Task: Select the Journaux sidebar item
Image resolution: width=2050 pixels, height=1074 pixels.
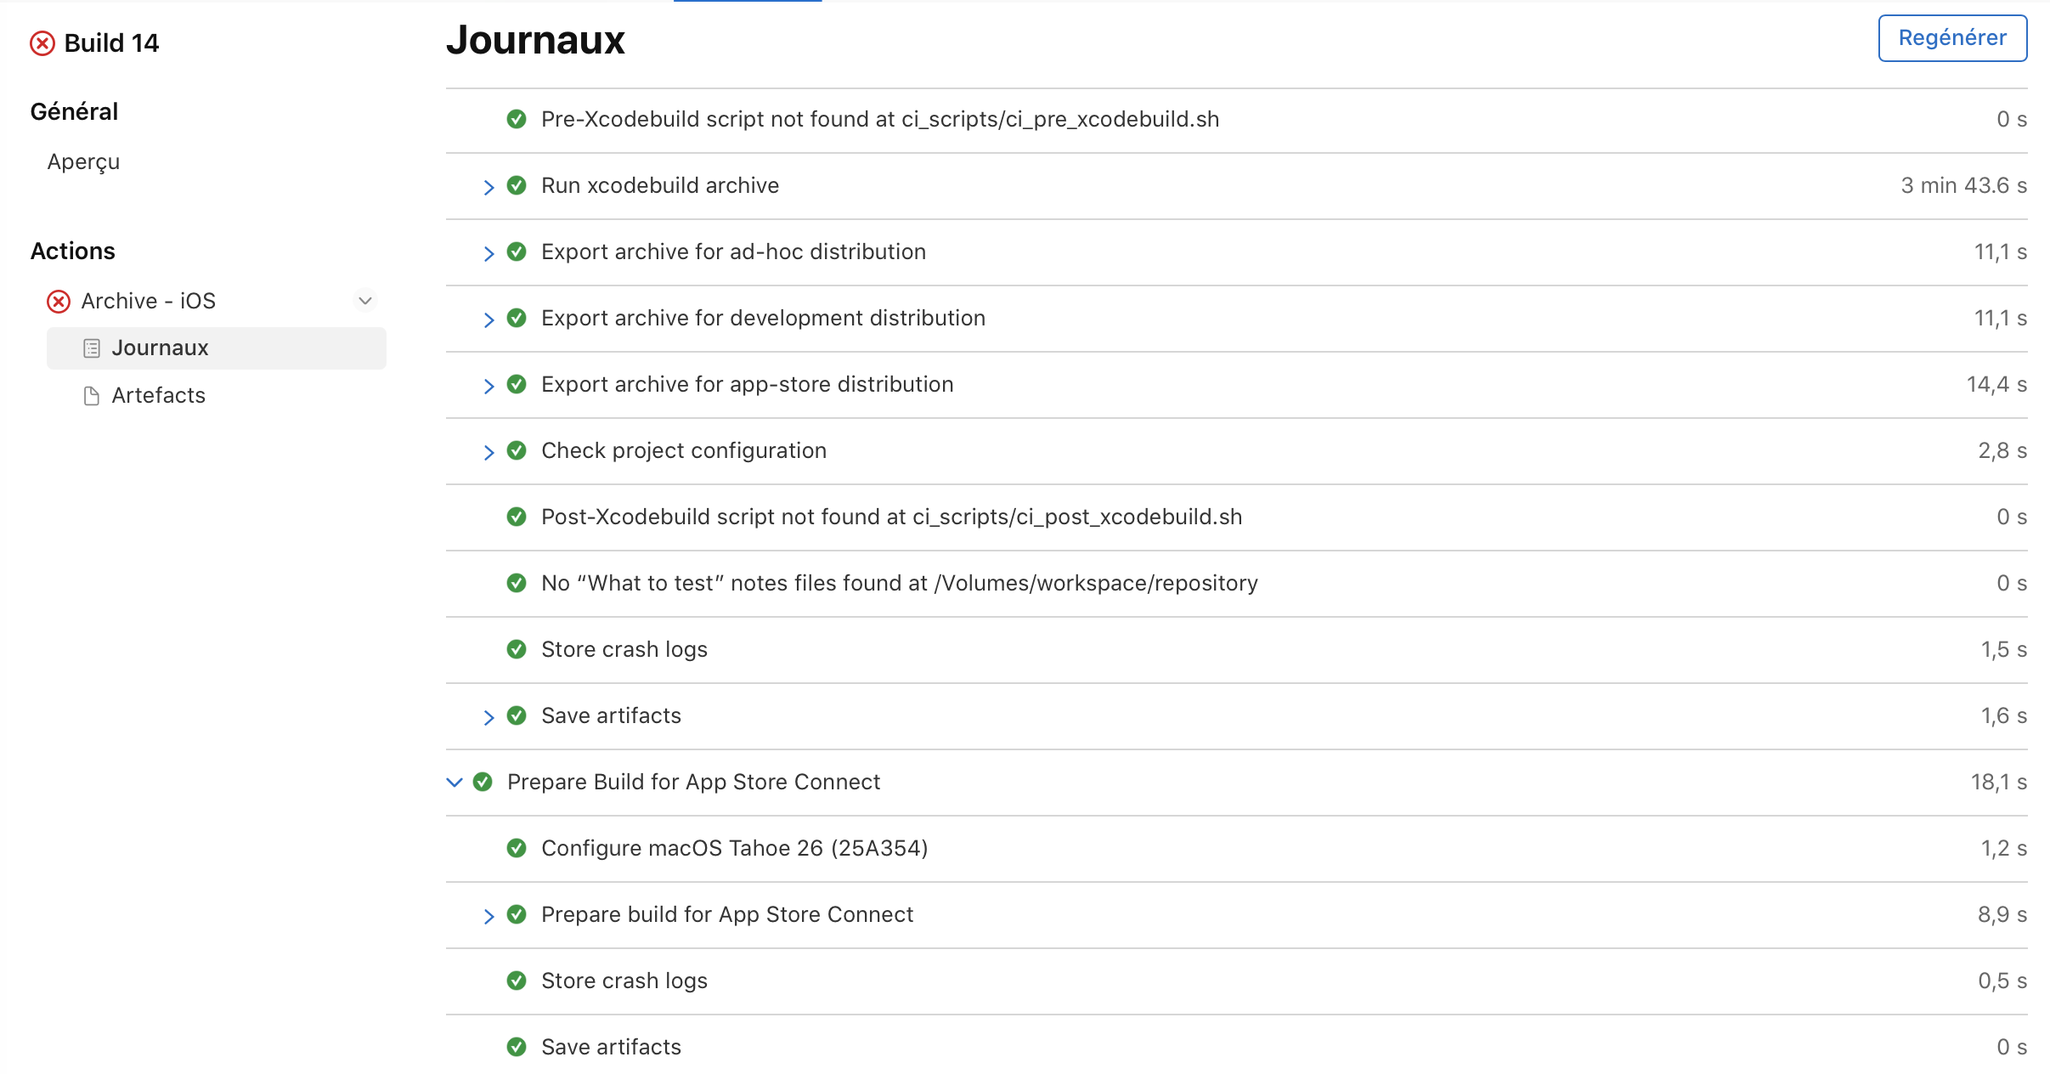Action: click(x=160, y=348)
